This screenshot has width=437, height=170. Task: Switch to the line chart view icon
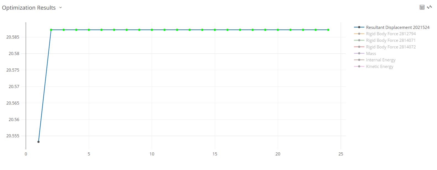[429, 7]
